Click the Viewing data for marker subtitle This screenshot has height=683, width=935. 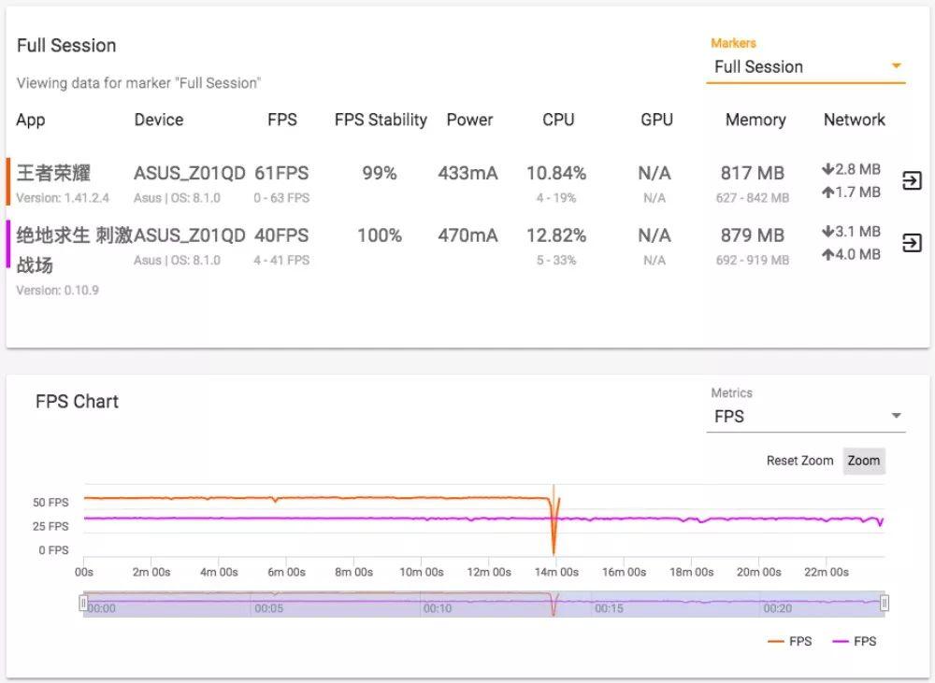pyautogui.click(x=138, y=83)
